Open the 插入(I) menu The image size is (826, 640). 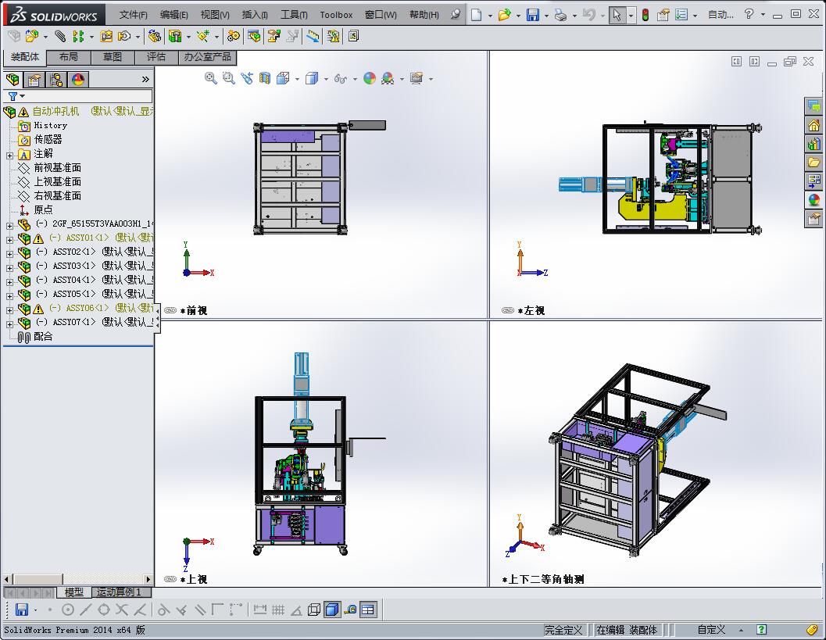tap(255, 15)
